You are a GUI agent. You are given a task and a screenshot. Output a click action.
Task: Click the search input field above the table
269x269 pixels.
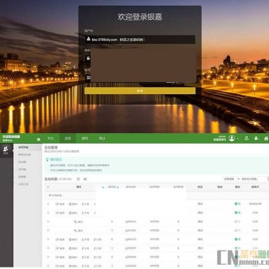[x=254, y=179]
